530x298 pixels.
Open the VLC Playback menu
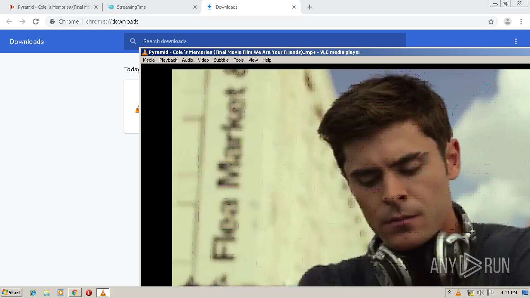168,60
